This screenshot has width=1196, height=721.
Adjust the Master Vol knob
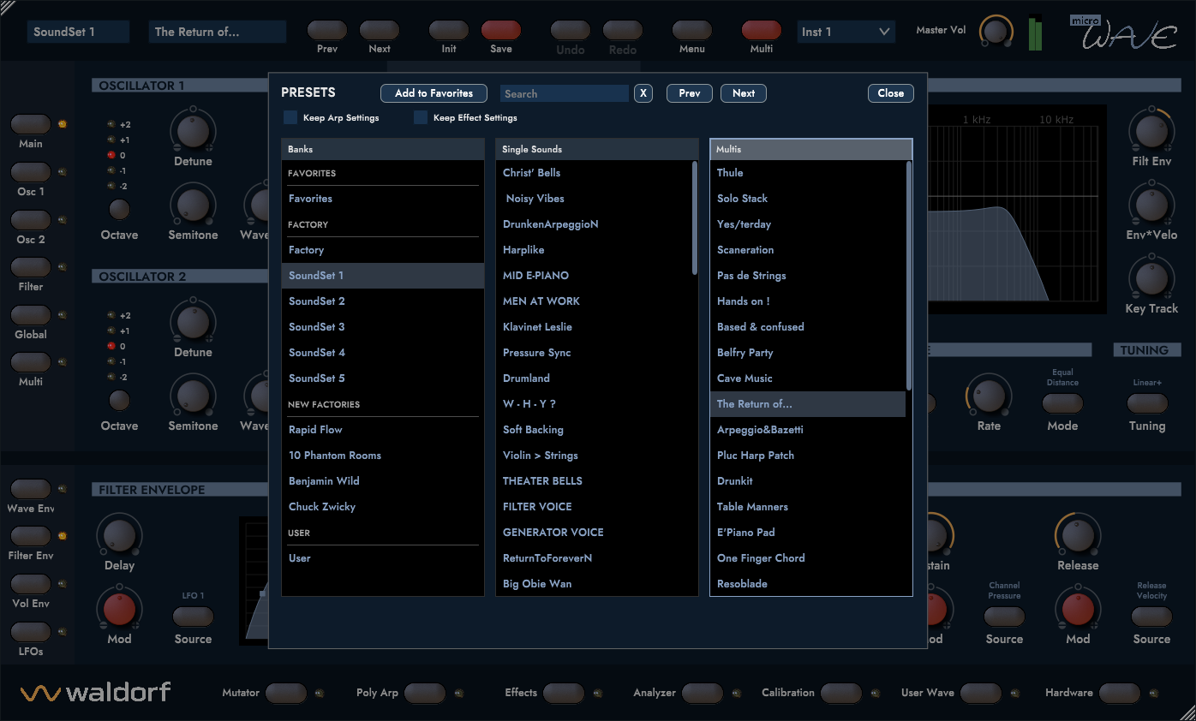(996, 32)
